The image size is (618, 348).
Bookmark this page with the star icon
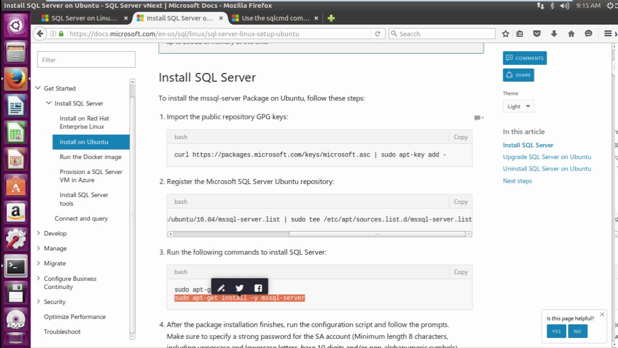pyautogui.click(x=506, y=34)
